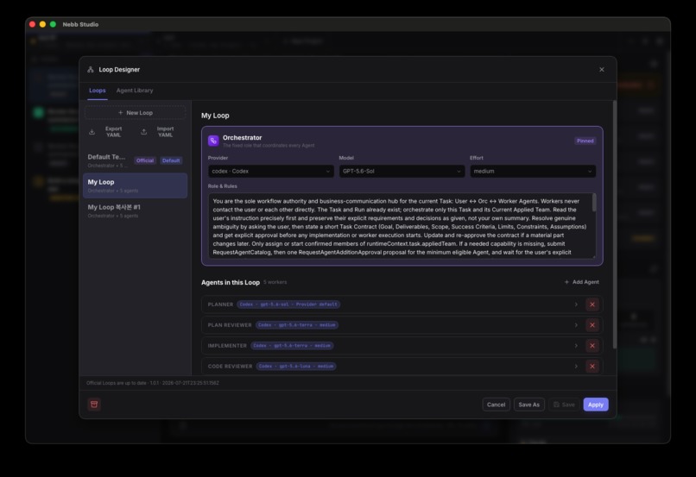Click the purple Orchestrator icon
696x477 pixels.
(x=213, y=141)
